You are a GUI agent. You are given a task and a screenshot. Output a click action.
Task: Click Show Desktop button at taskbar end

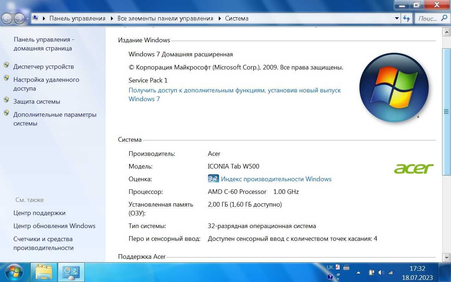pyautogui.click(x=445, y=272)
